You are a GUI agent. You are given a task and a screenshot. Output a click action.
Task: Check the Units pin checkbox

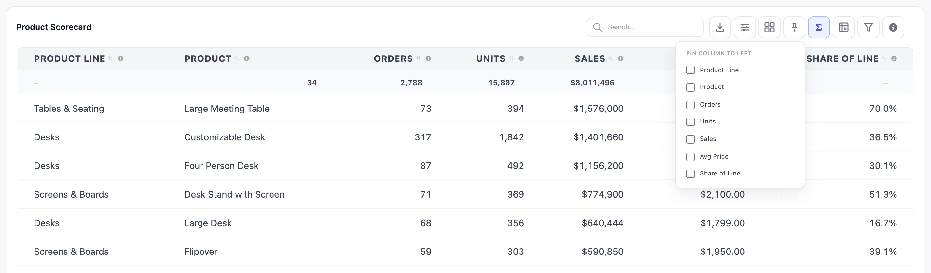point(690,122)
